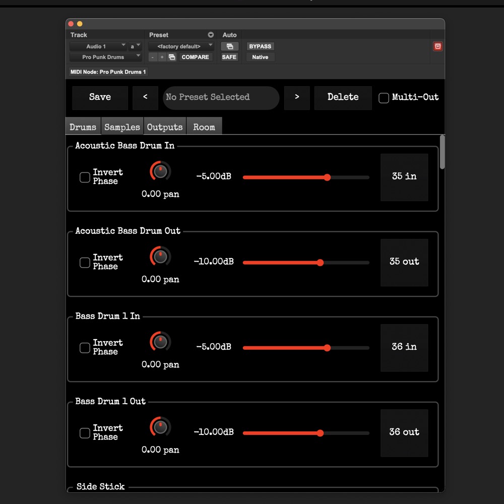Switch to the Samples tab

click(122, 127)
